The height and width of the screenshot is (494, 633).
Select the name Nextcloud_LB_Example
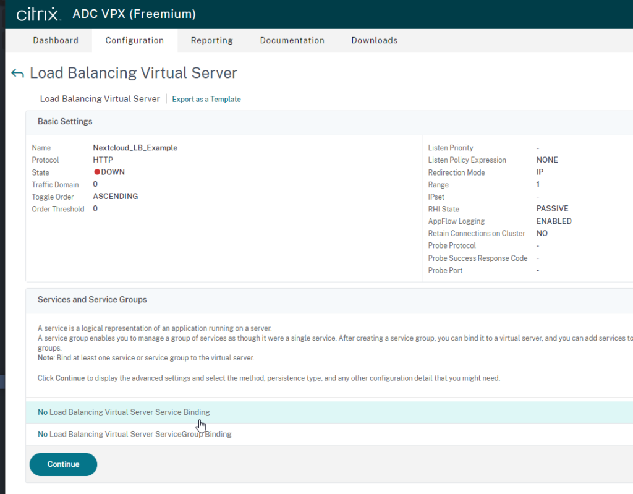(135, 148)
